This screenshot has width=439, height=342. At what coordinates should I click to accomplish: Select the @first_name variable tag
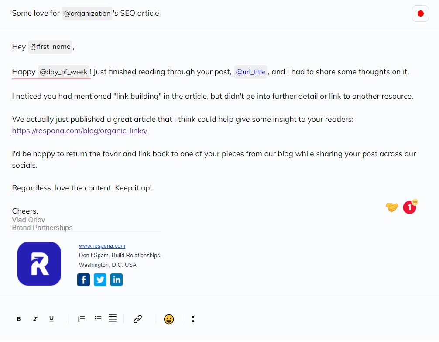[50, 47]
